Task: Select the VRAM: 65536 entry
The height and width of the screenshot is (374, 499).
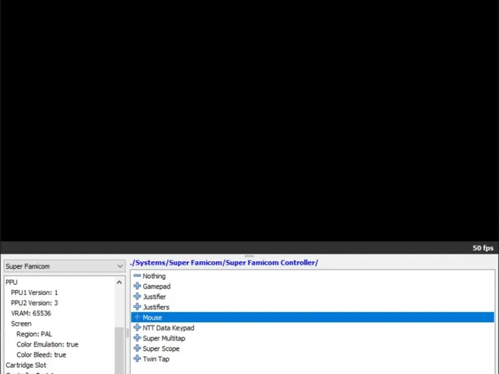Action: pos(31,314)
